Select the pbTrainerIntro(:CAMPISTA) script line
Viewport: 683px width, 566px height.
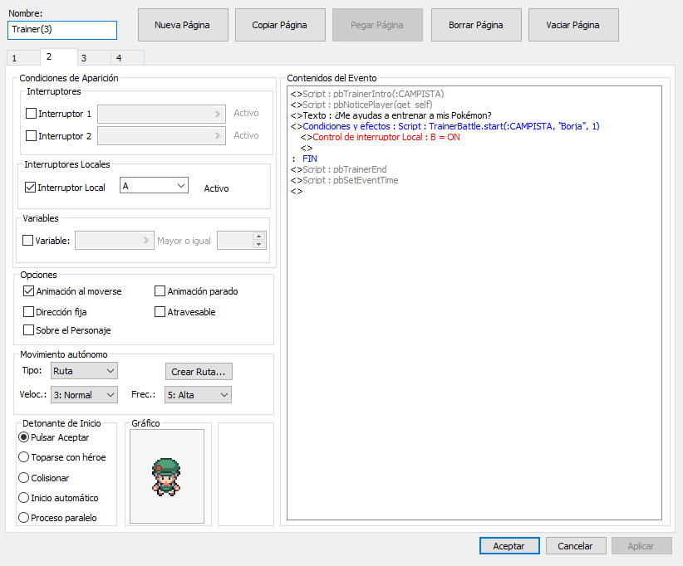(x=367, y=94)
